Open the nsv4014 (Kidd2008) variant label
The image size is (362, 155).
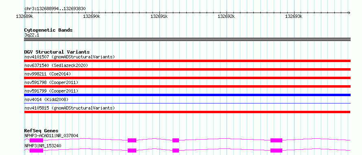46,99
